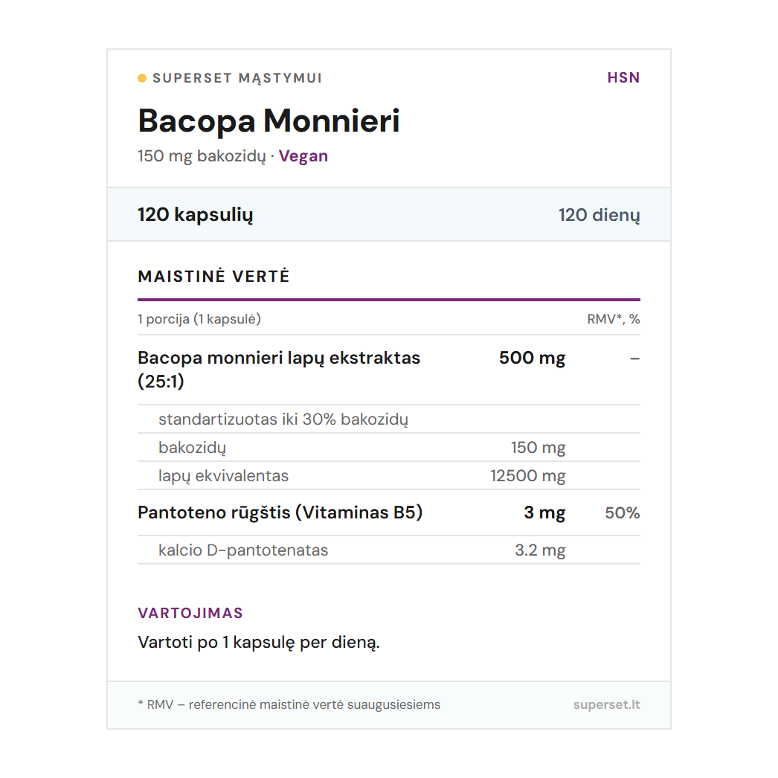Click the yellow dot beside Superset Mąstymui
Screen dimensions: 778x778
click(x=142, y=78)
